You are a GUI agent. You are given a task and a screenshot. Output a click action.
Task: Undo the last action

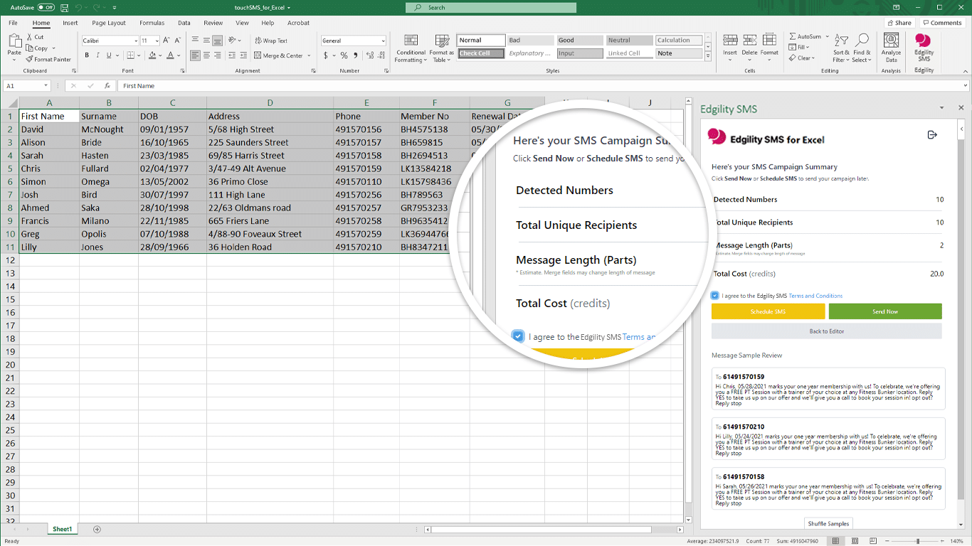point(78,8)
